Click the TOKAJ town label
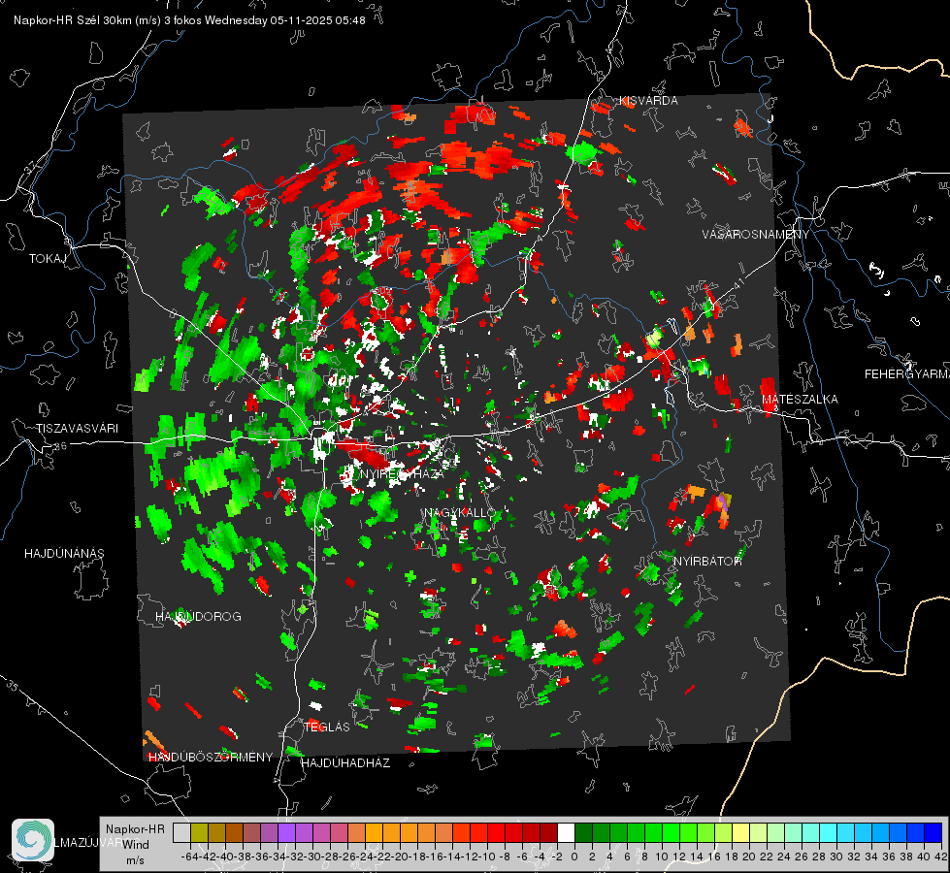Screen dimensions: 950x873 (48, 259)
